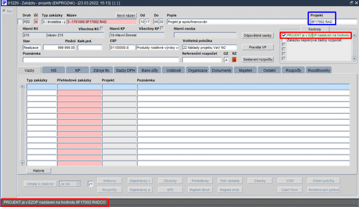The image size is (359, 207).
Task: Switch to the Majetek tab
Action: pos(245,70)
